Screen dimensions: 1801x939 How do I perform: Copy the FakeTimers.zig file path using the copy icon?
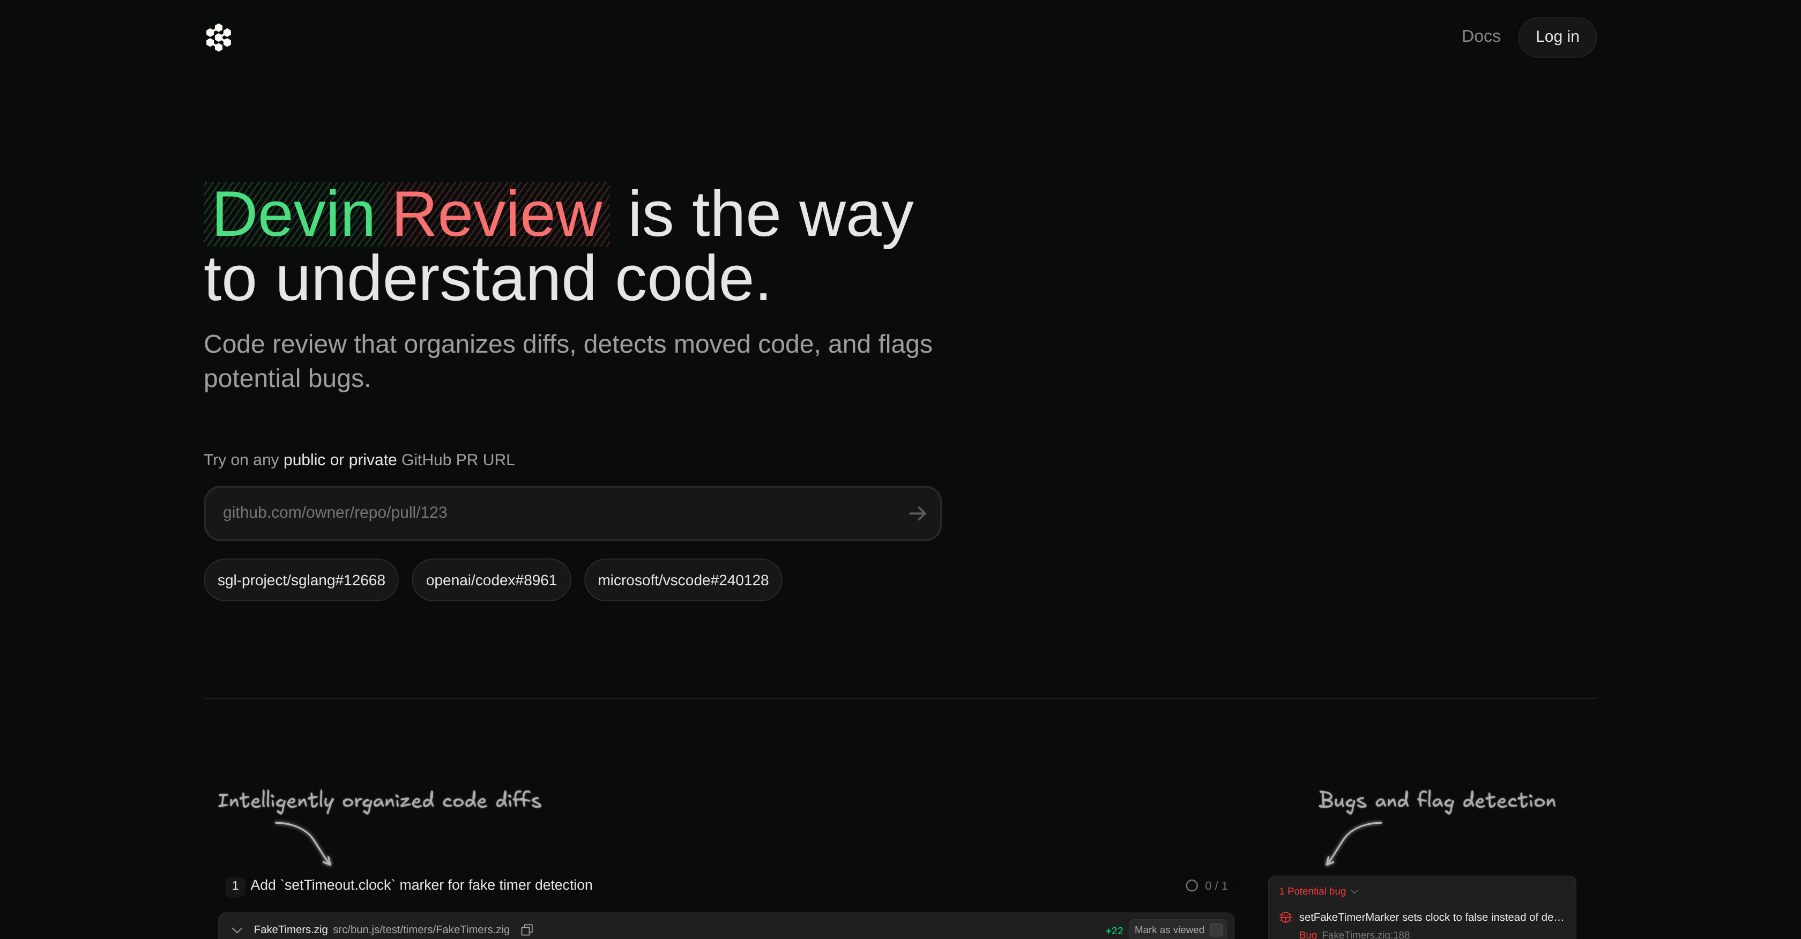(526, 929)
